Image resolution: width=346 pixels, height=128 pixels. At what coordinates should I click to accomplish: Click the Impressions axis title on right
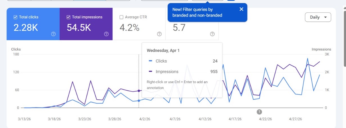(321, 49)
